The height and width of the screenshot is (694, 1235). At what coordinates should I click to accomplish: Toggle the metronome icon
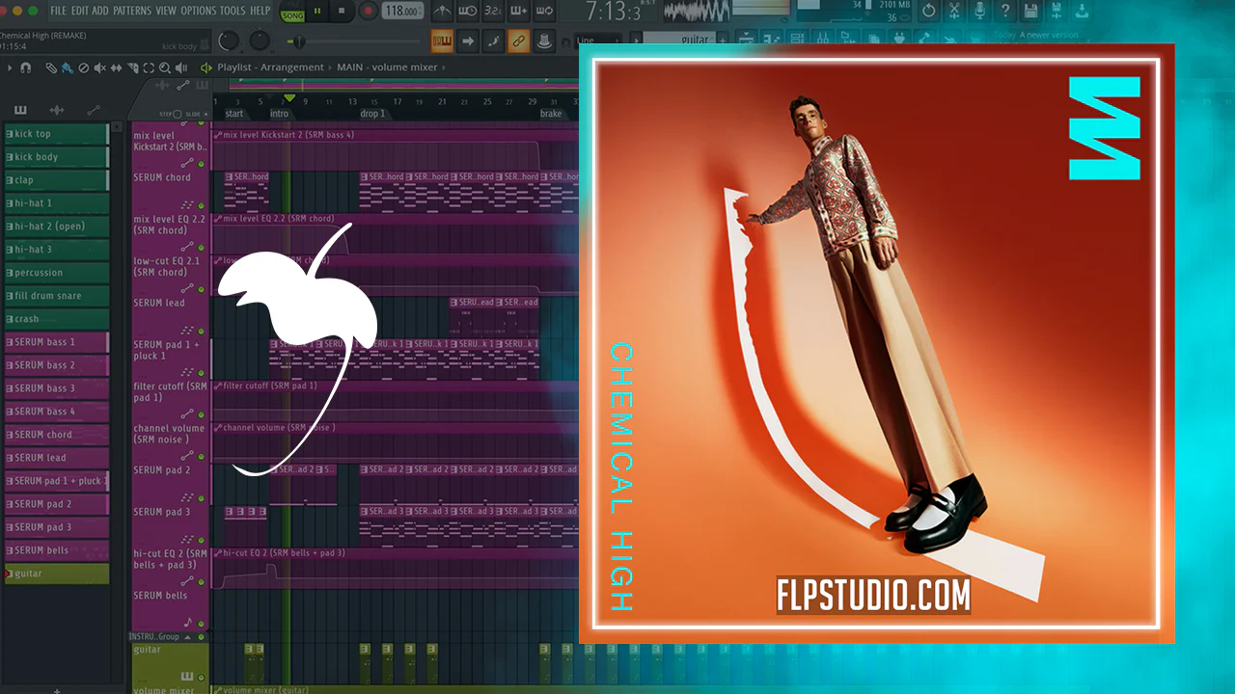point(440,12)
